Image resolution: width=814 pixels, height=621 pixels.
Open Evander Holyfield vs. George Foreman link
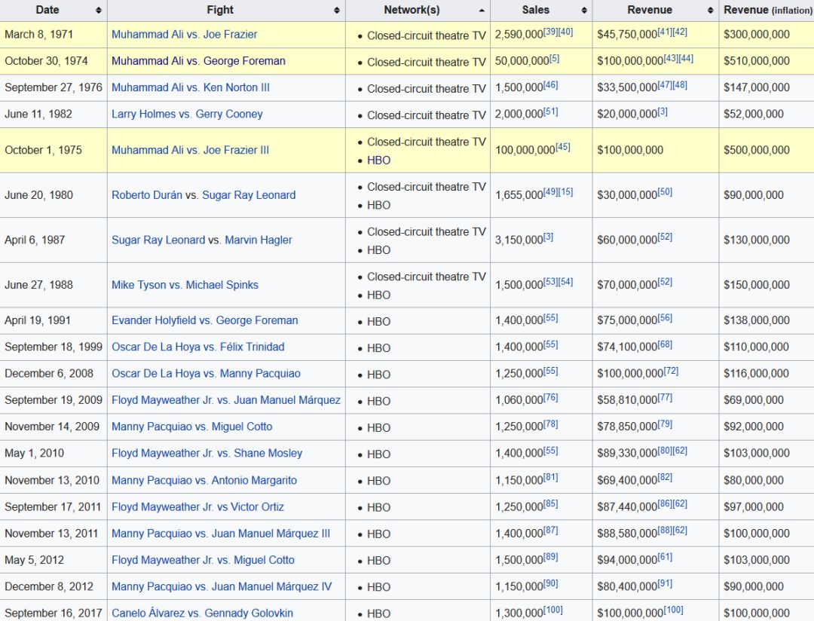[204, 320]
